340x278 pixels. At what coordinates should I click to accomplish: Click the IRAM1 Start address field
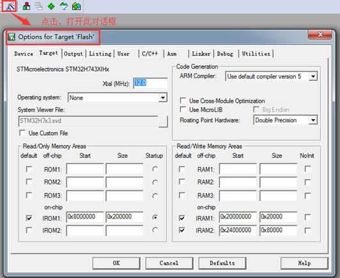238,217
